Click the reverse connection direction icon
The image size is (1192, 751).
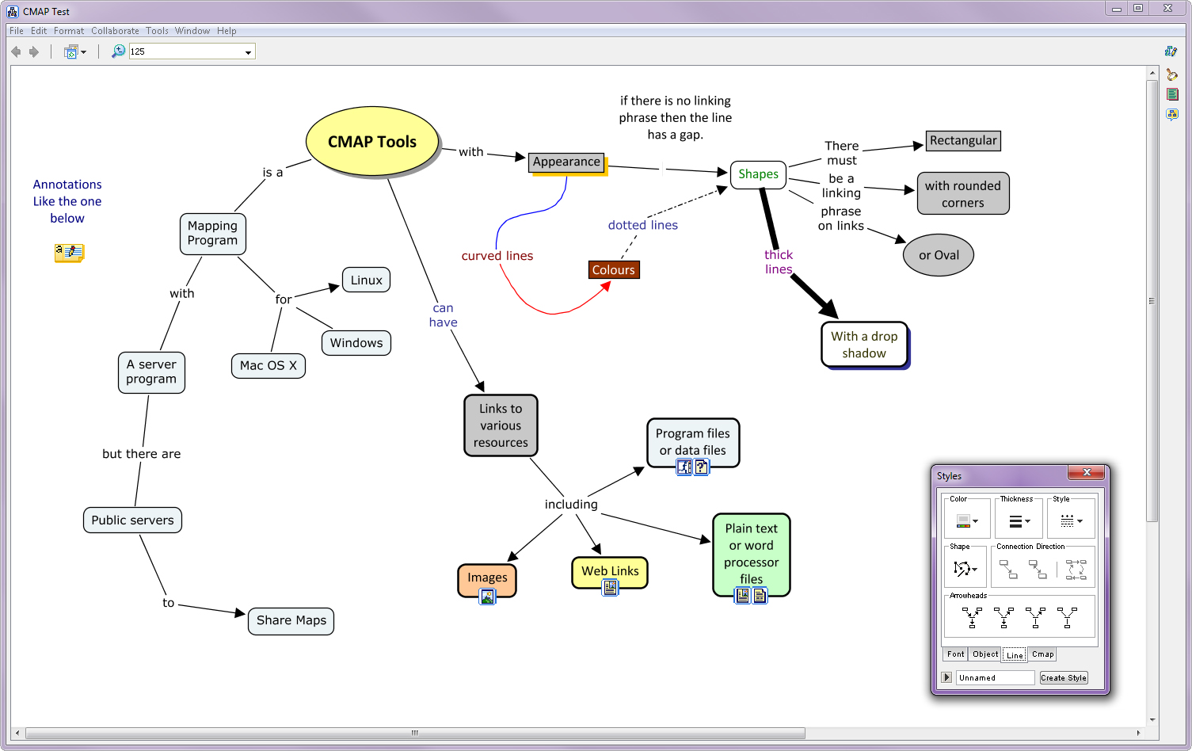point(1076,569)
